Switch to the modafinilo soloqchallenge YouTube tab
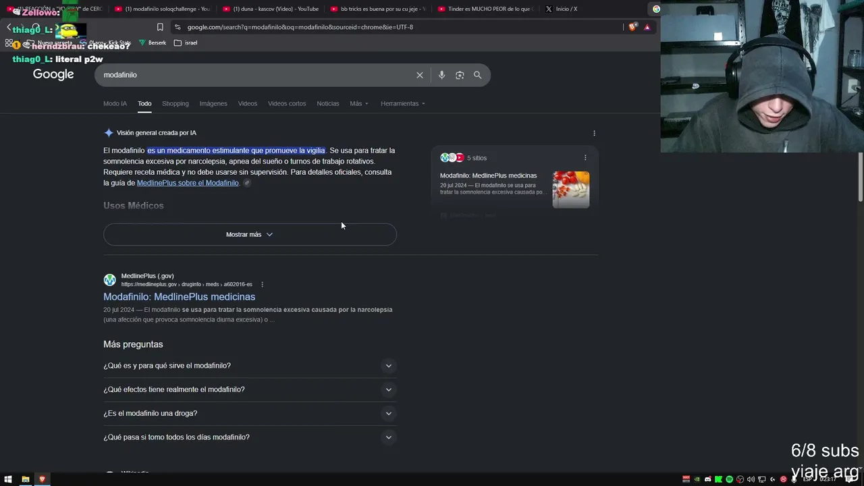Viewport: 864px width, 486px height. coord(163,9)
